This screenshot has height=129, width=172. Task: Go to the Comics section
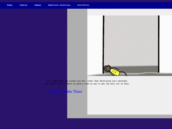tap(23, 5)
